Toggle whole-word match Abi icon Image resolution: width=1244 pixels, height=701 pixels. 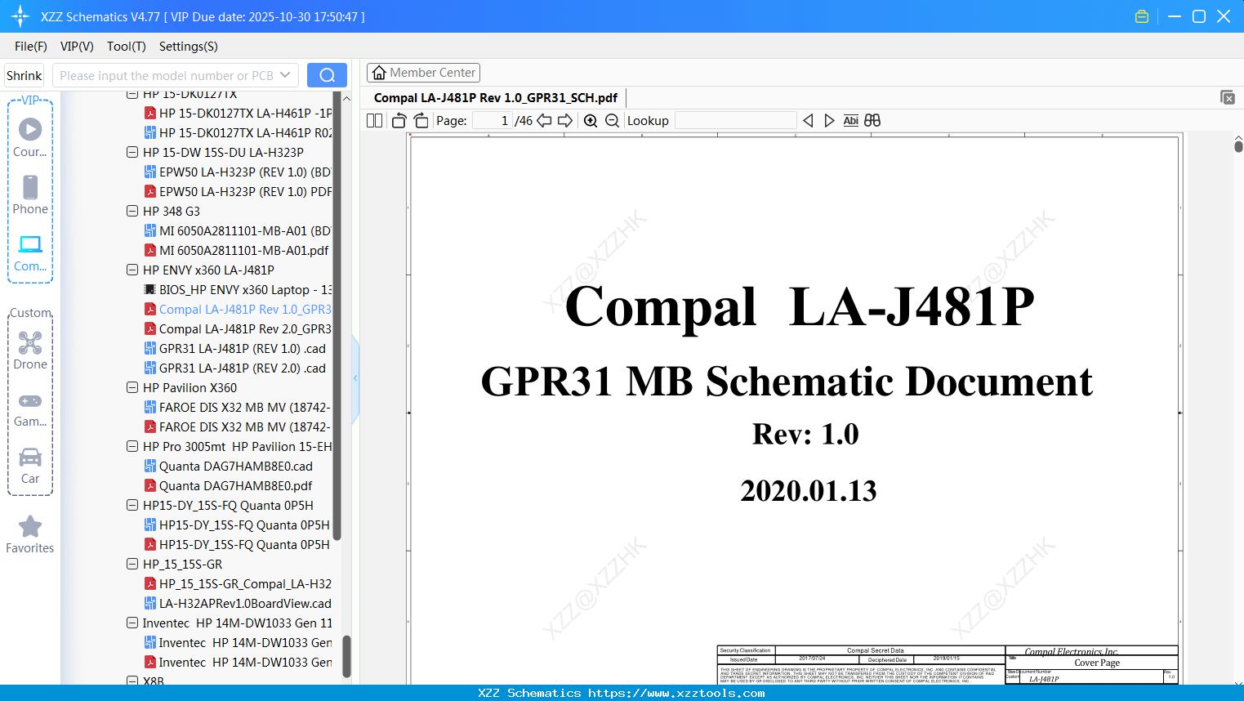pyautogui.click(x=850, y=121)
